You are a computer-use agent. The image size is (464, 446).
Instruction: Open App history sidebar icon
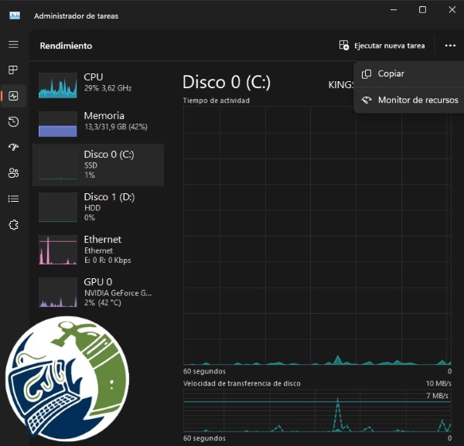coord(13,121)
